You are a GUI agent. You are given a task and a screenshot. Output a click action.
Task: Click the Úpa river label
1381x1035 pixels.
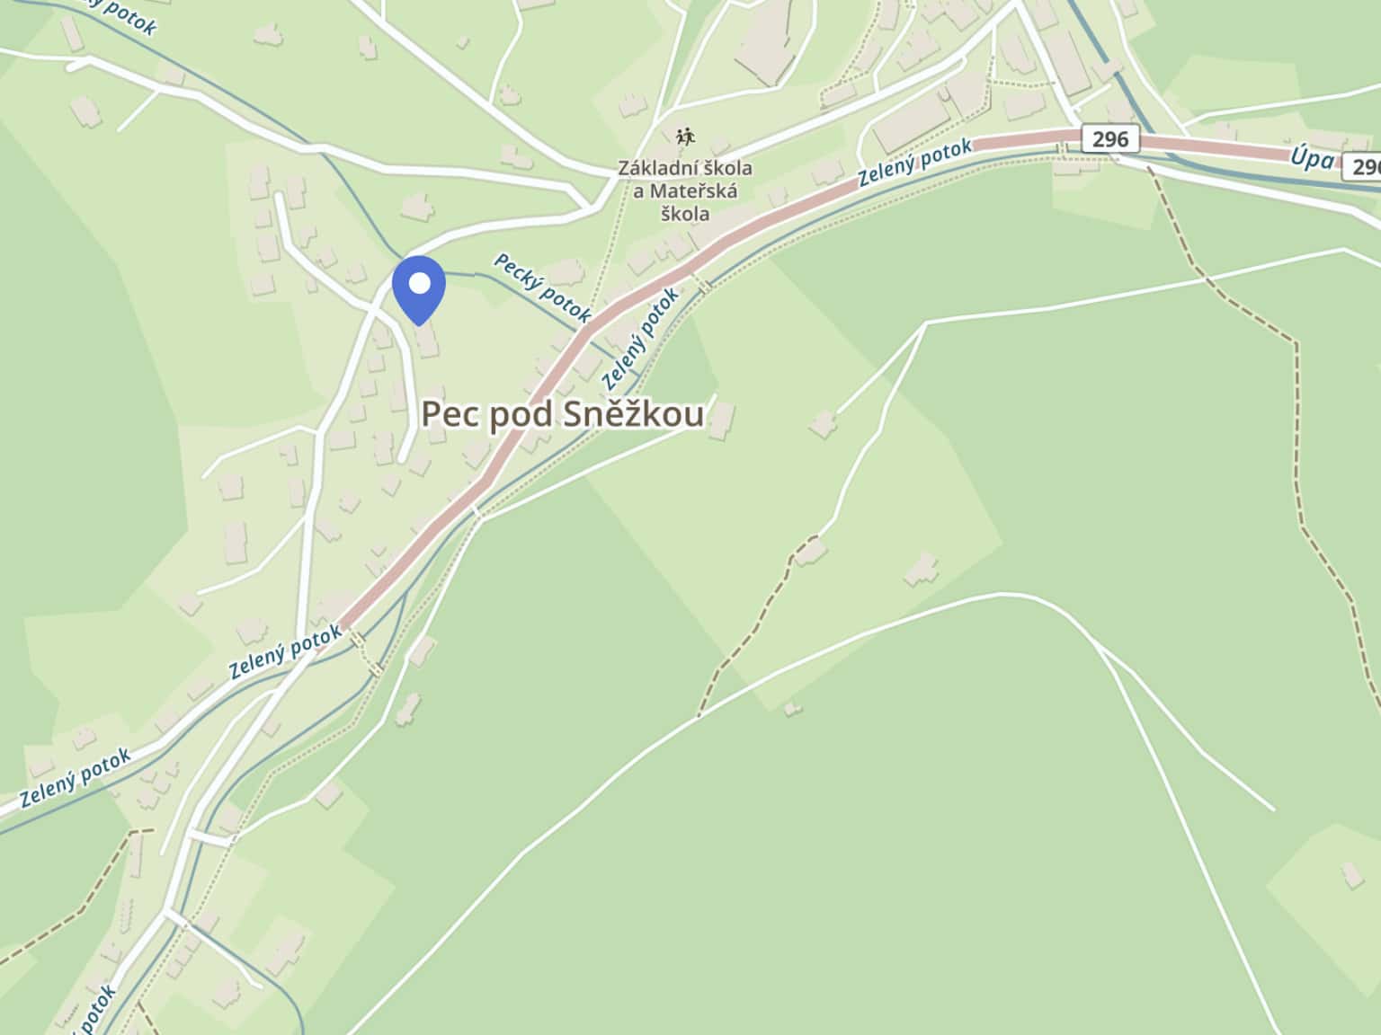coord(1312,158)
